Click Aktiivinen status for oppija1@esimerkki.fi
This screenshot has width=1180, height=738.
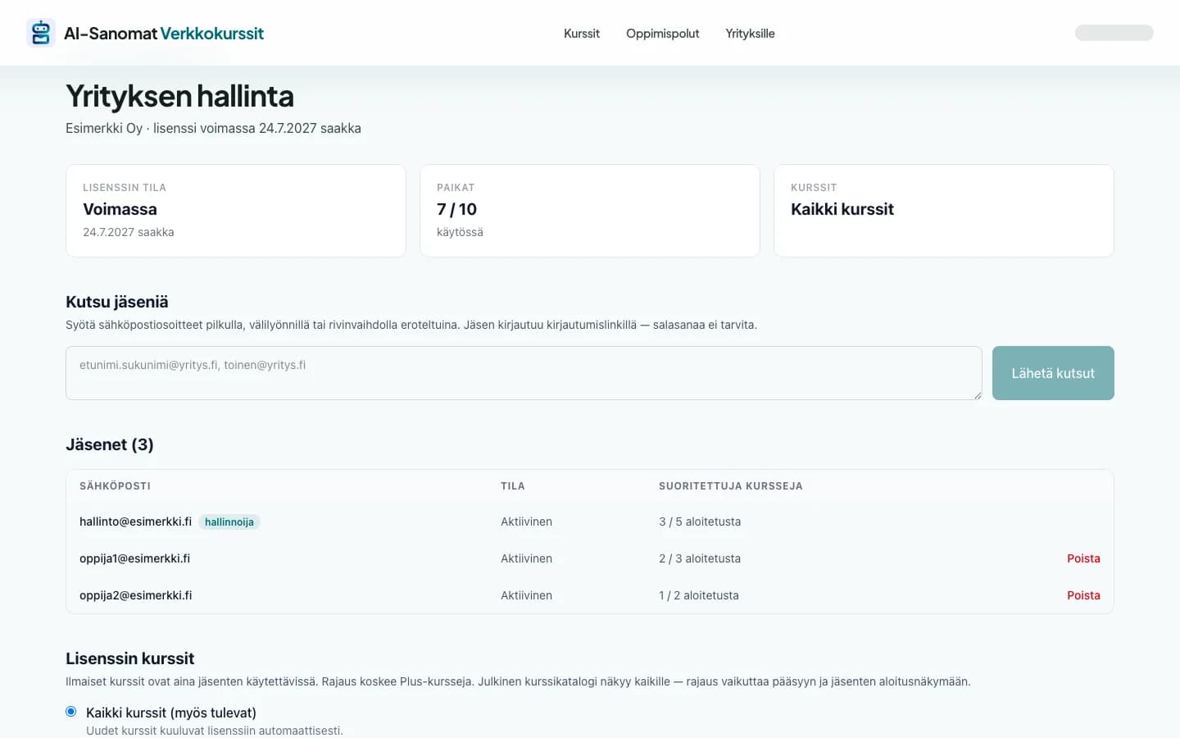click(526, 558)
